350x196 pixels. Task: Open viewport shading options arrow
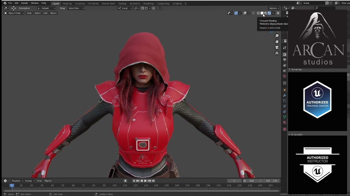click(x=273, y=13)
